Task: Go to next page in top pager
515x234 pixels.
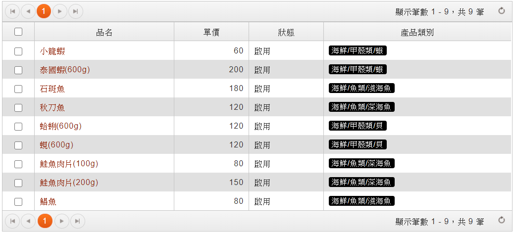Action: 60,11
